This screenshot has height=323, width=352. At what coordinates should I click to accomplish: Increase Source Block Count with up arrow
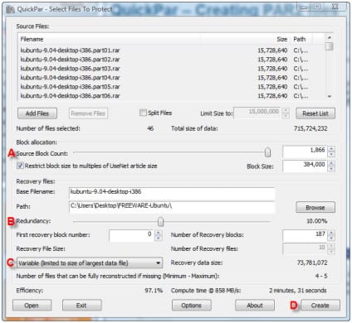pyautogui.click(x=331, y=149)
